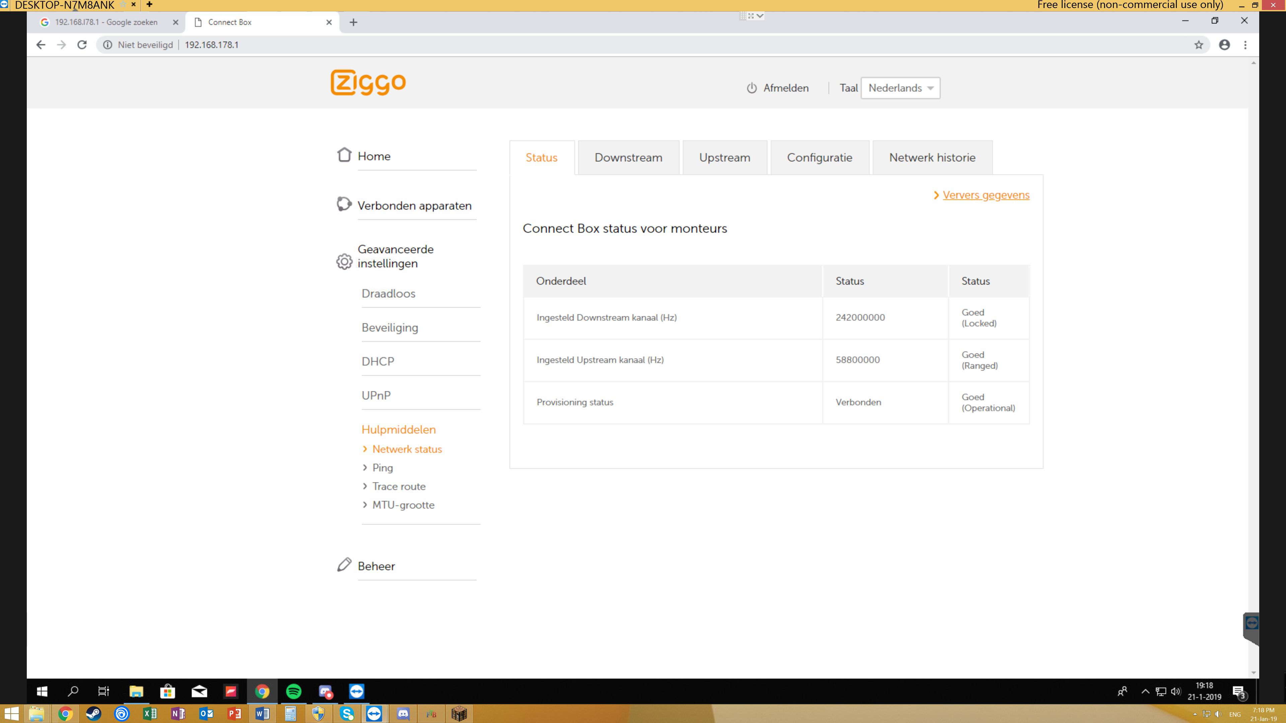Bookmark the page with the star icon
The image size is (1286, 723).
point(1199,45)
